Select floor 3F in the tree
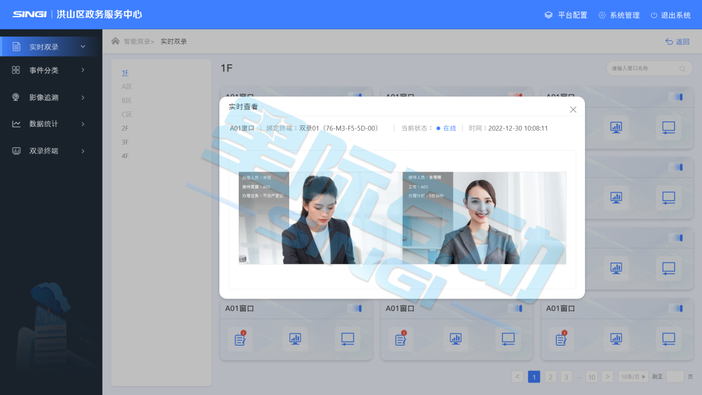702x395 pixels. [125, 142]
